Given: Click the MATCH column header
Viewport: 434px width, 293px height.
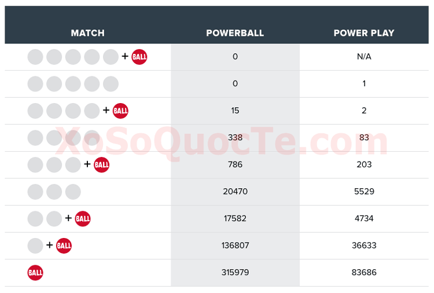Looking at the screenshot, I should point(87,33).
